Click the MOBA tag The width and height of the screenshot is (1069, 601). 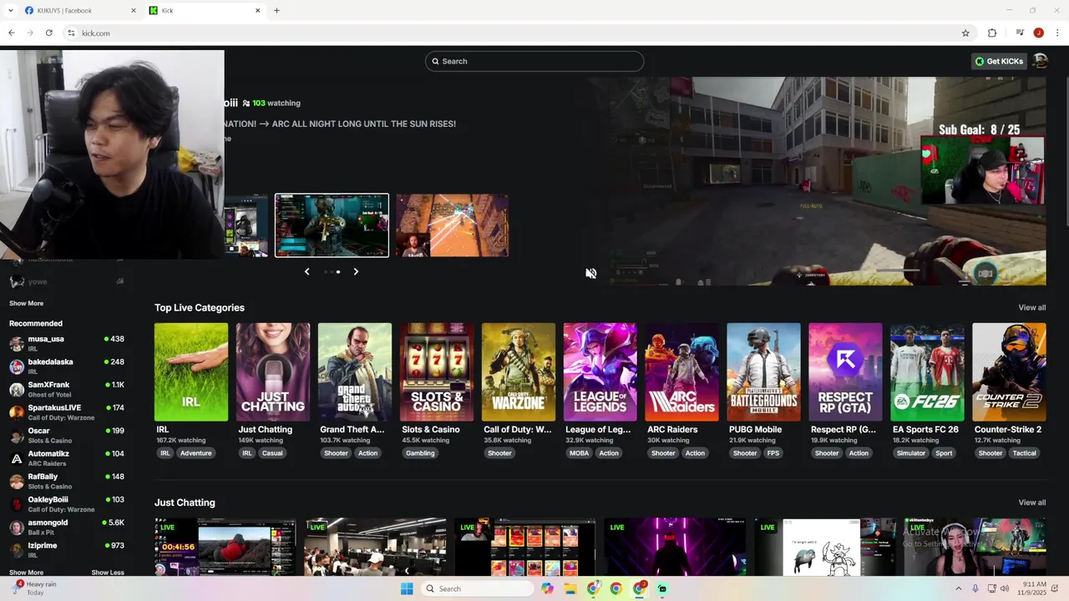tap(580, 453)
